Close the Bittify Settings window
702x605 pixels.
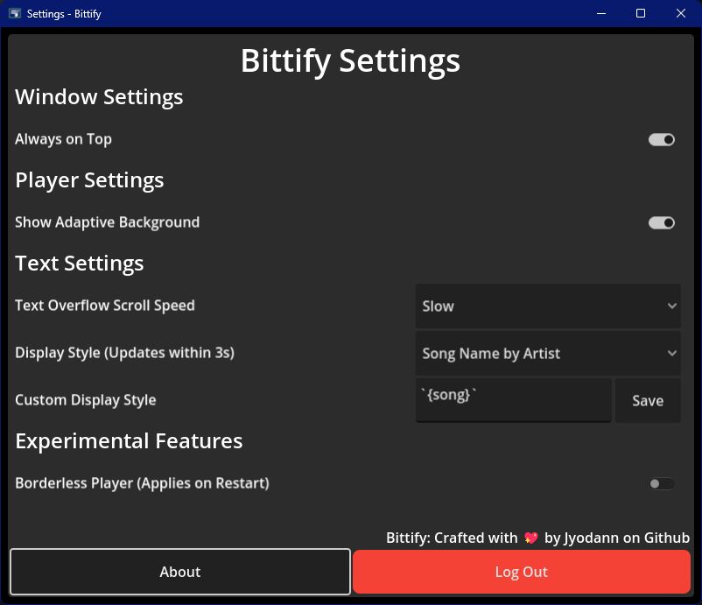pos(681,13)
